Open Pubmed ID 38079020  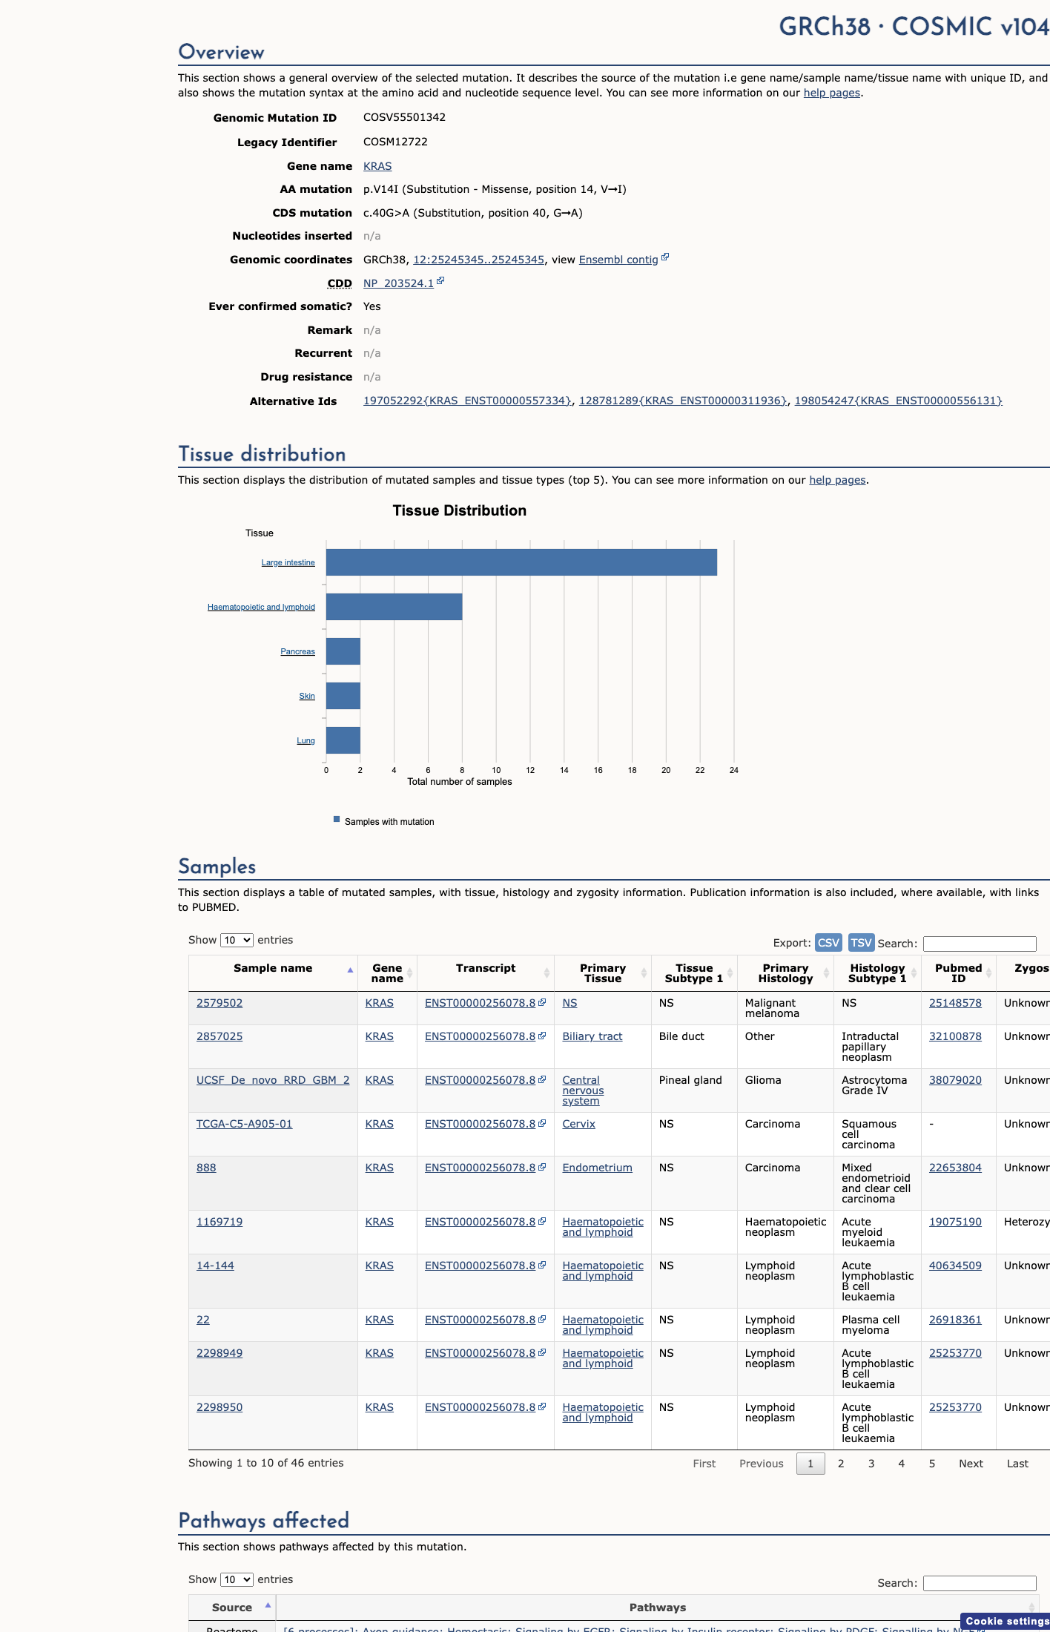pyautogui.click(x=955, y=1080)
